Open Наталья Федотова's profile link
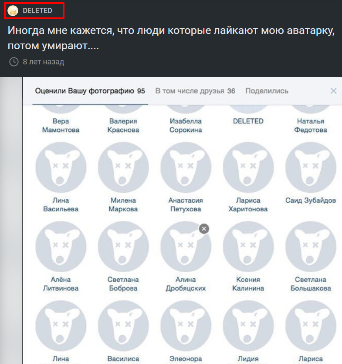 coord(311,125)
